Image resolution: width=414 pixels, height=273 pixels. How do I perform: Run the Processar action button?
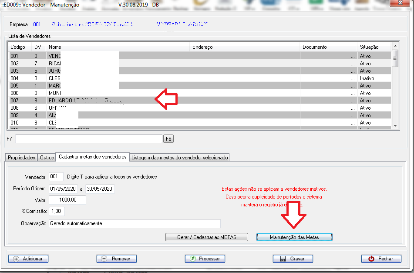coord(205,259)
